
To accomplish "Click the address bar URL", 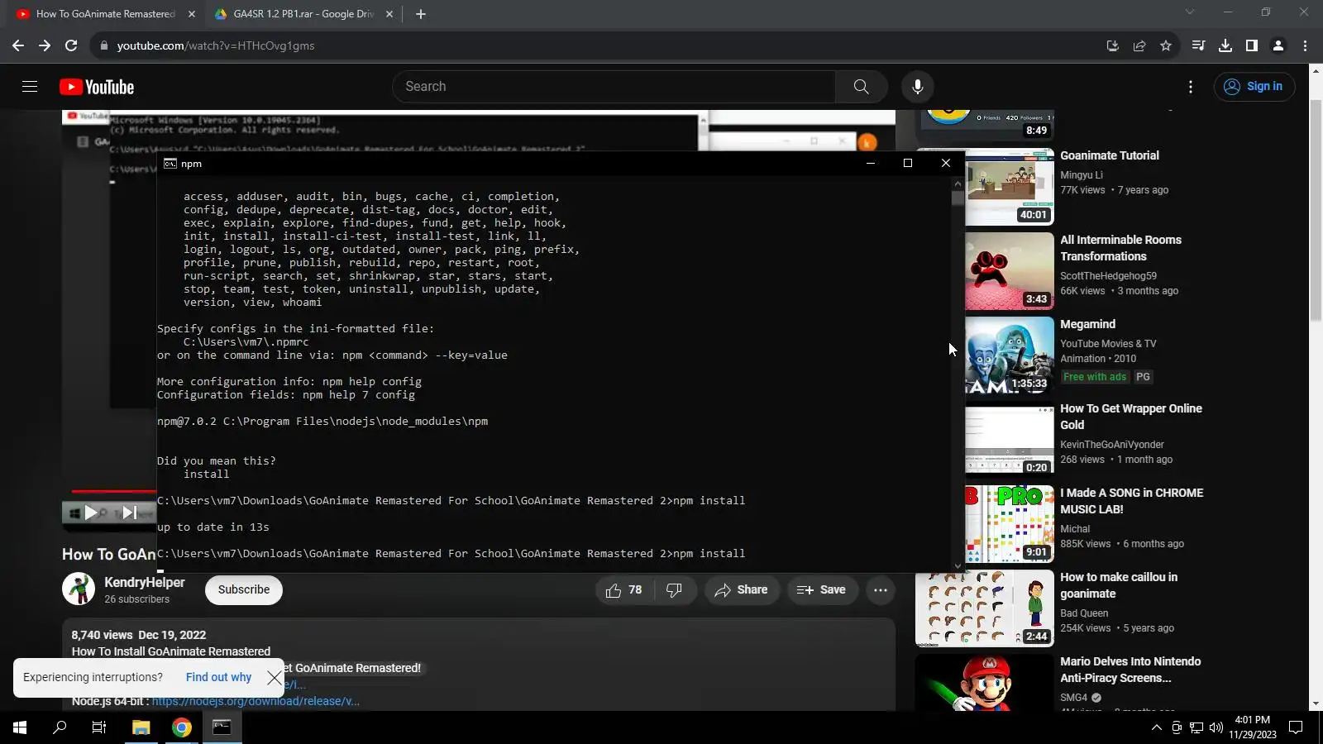I will pyautogui.click(x=216, y=45).
